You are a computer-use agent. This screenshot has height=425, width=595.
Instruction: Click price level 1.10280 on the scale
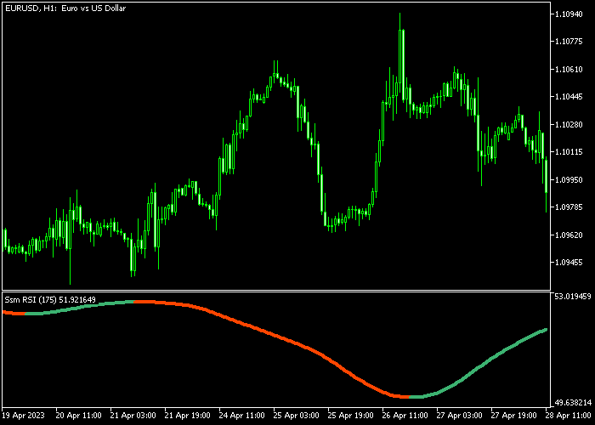[x=569, y=124]
